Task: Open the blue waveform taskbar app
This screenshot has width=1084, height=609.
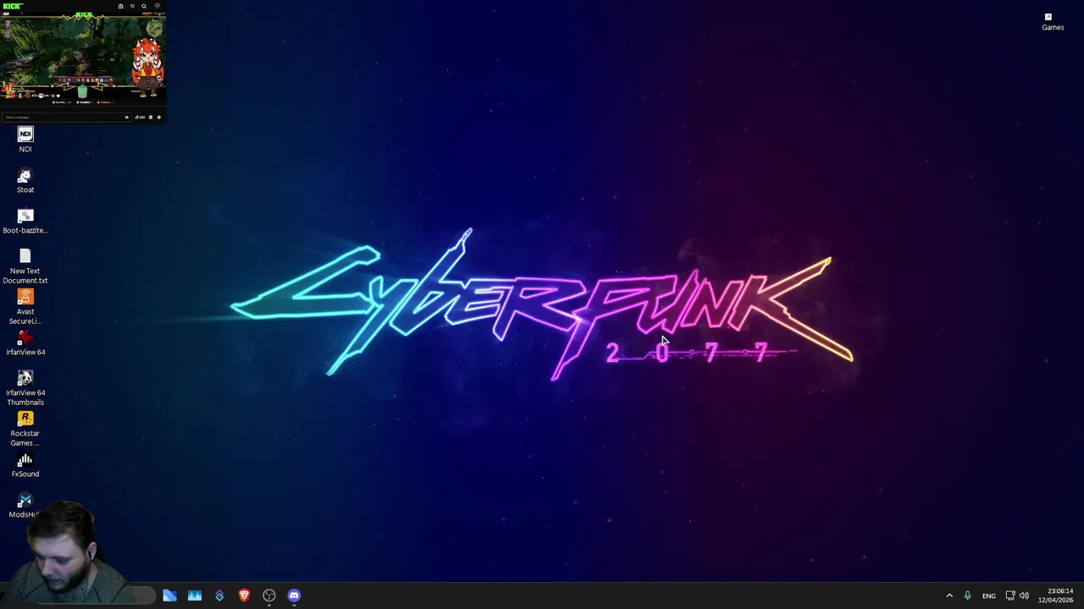Action: (x=195, y=595)
